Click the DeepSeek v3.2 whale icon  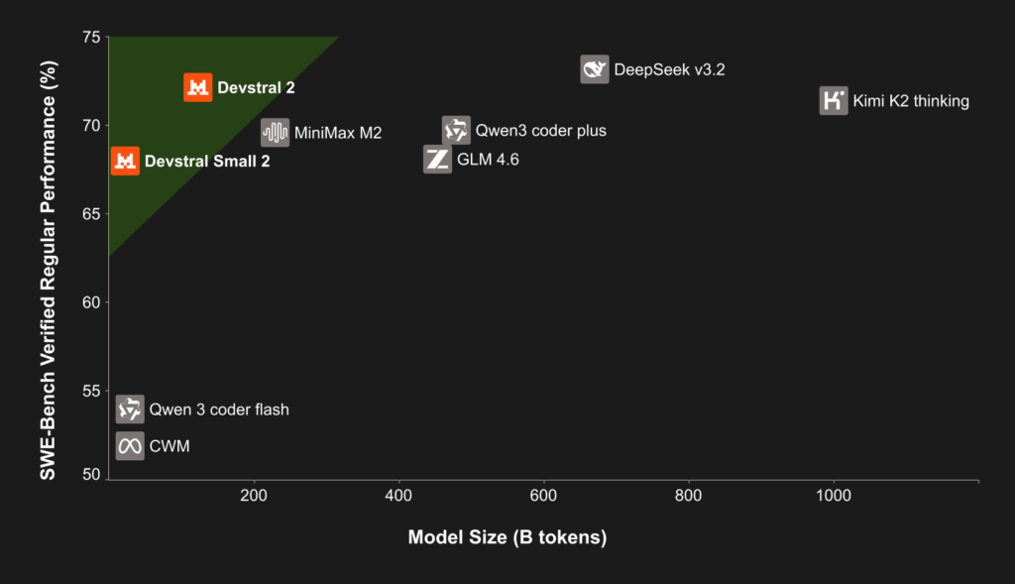coord(595,69)
